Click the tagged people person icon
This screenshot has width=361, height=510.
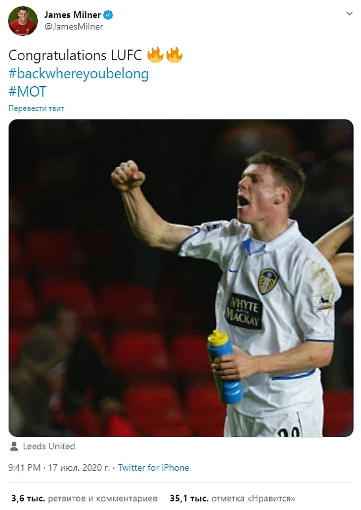pos(14,446)
